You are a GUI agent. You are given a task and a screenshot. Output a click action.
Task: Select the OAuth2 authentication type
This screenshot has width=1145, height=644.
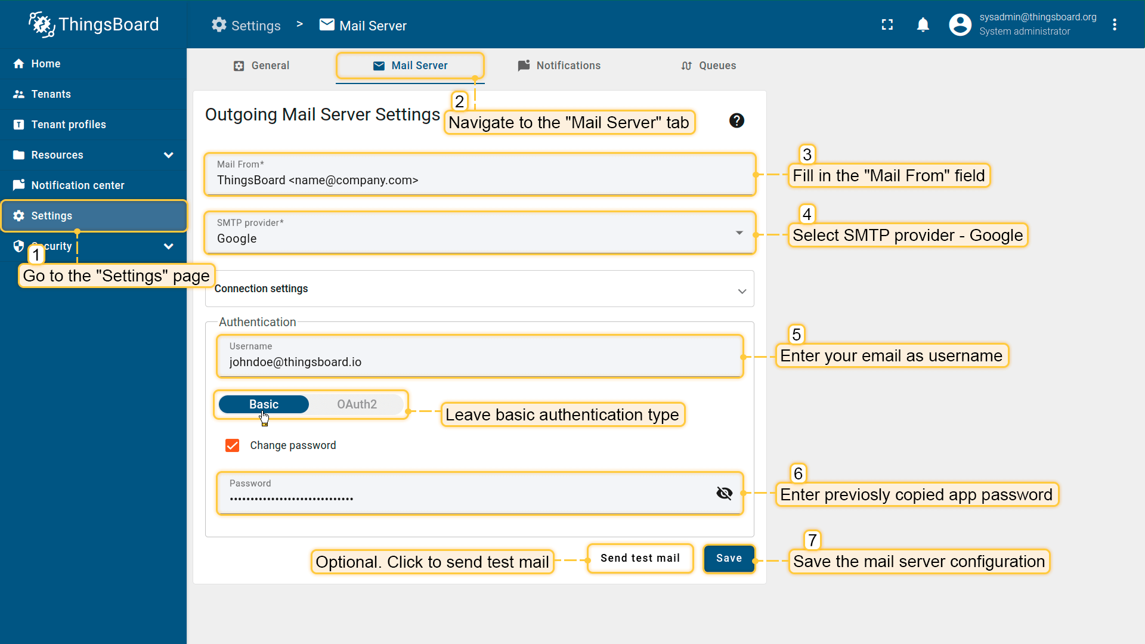[x=357, y=404]
